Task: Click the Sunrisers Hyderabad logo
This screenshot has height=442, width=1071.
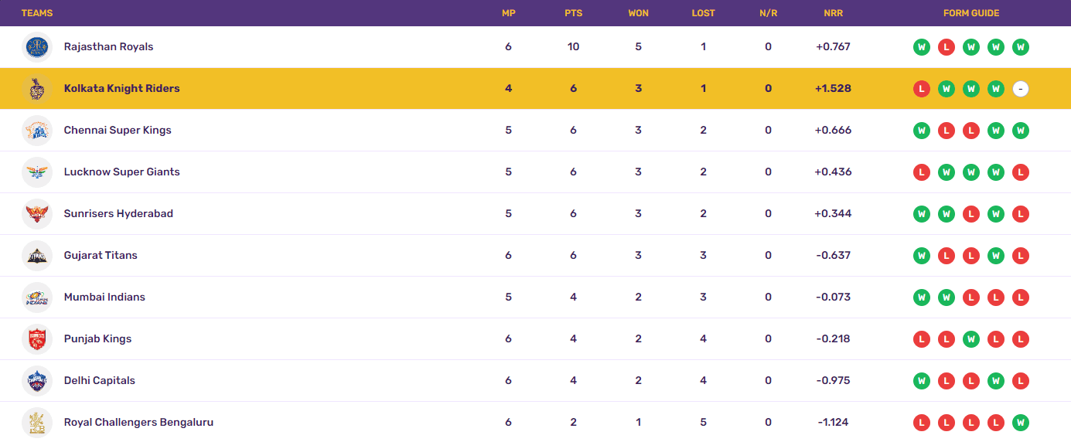Action: [37, 214]
